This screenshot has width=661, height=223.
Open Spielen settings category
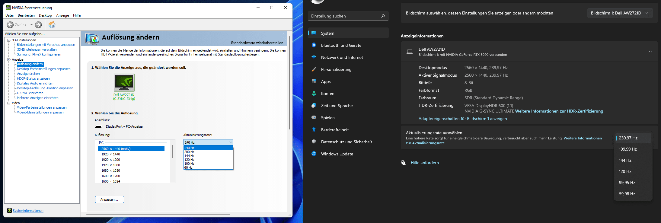point(348,118)
